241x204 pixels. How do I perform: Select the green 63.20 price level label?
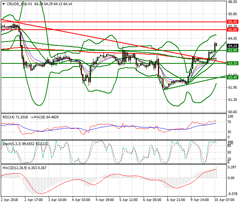coord(232,63)
